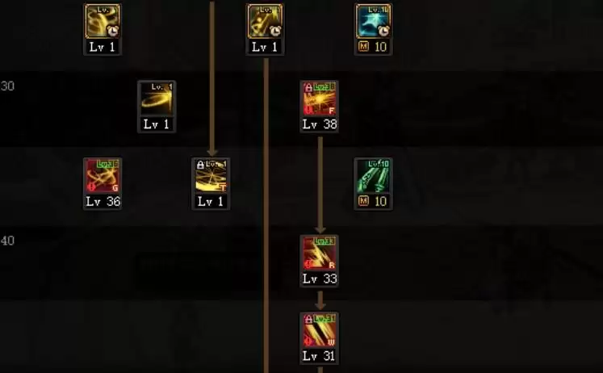Toggle the lock on the Lv 38 skill
This screenshot has height=373, width=603.
[308, 88]
